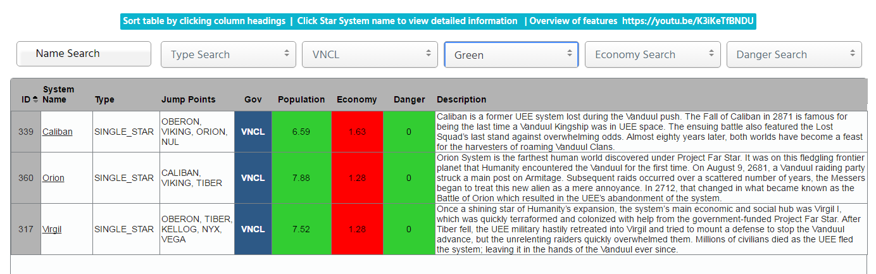Click the danger cell in Caliban row

click(x=409, y=132)
